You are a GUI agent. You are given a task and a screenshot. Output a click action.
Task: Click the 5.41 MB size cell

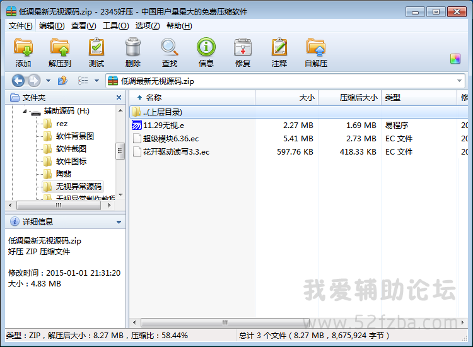click(x=298, y=139)
